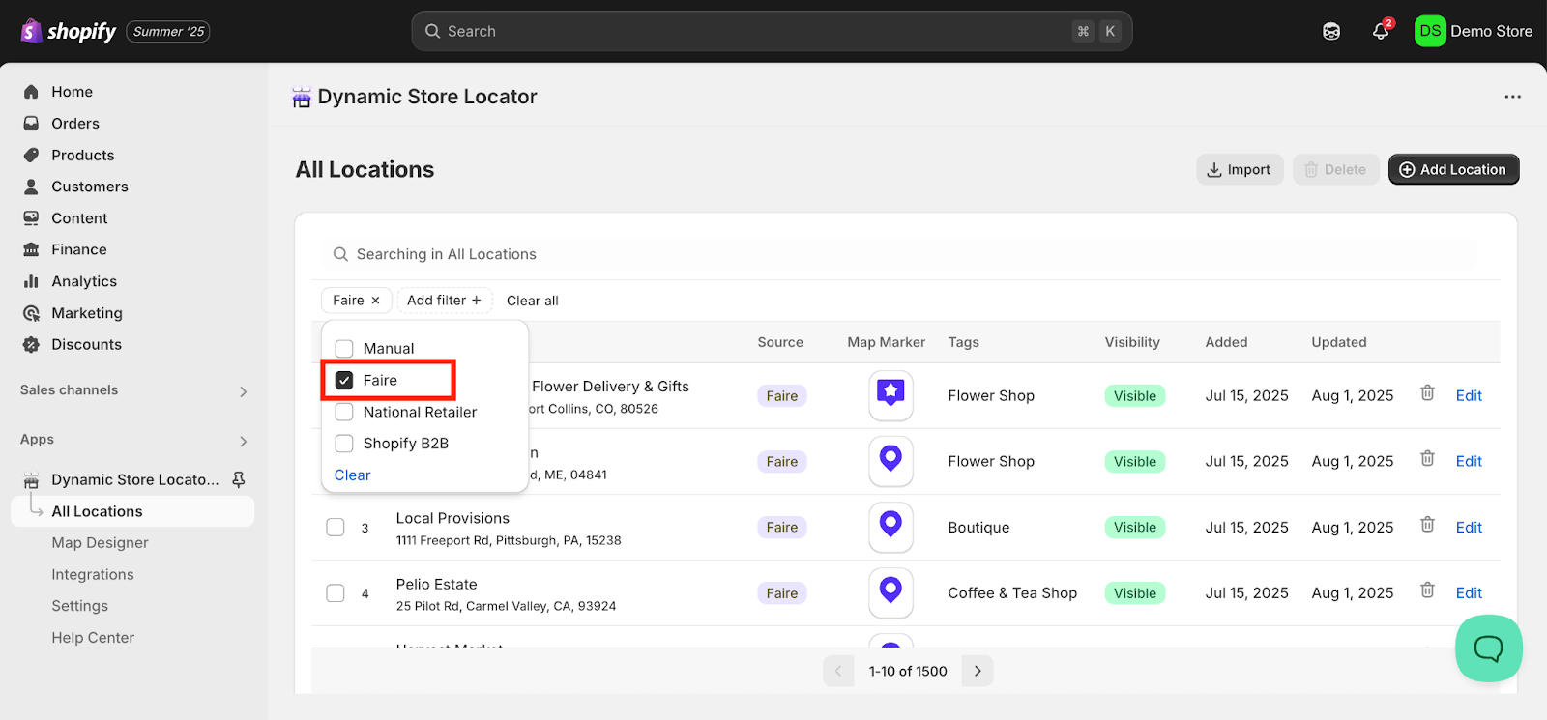Click the Summer '25 edition badge
The height and width of the screenshot is (720, 1547).
(x=168, y=32)
